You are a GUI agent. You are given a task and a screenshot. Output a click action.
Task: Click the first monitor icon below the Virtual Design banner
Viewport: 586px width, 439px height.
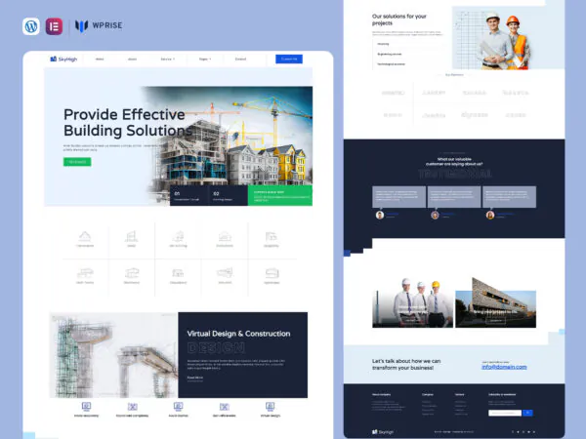click(85, 406)
